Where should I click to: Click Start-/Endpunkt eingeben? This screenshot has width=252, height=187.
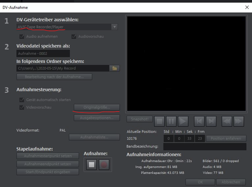(48, 172)
